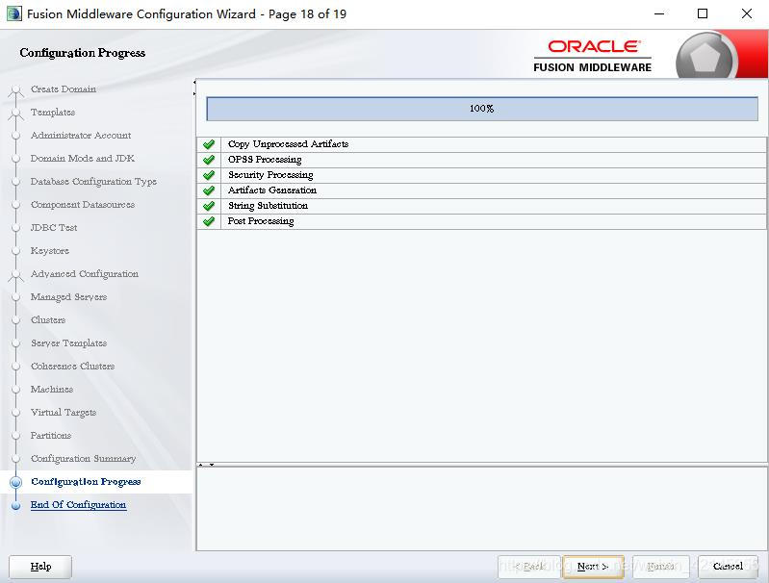769x583 pixels.
Task: Click green check beside Post Processing
Action: (209, 221)
